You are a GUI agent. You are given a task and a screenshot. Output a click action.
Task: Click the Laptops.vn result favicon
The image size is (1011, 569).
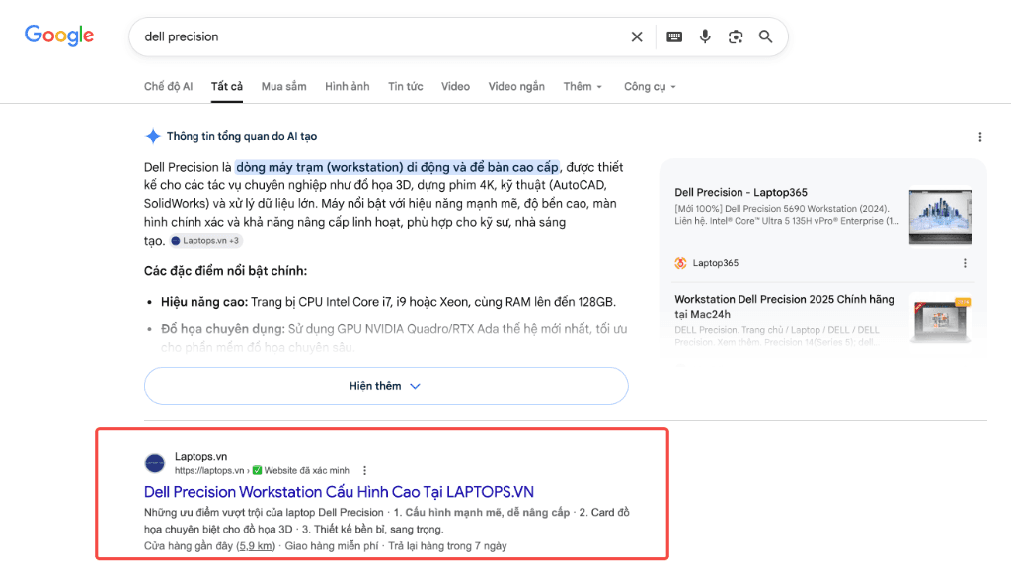[155, 462]
